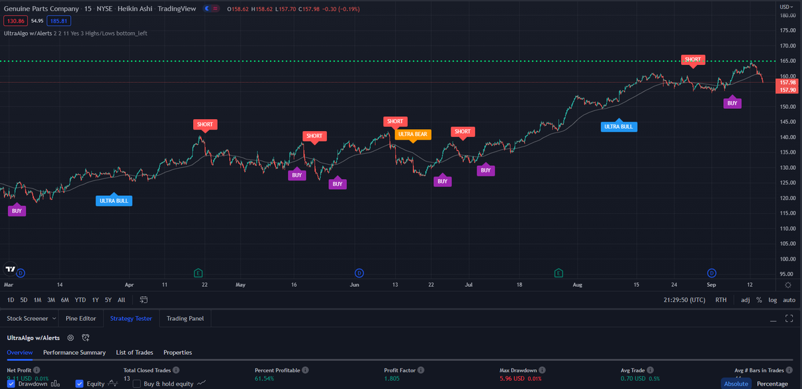The height and width of the screenshot is (389, 802).
Task: Open the Trading Panel tab
Action: [x=185, y=319]
